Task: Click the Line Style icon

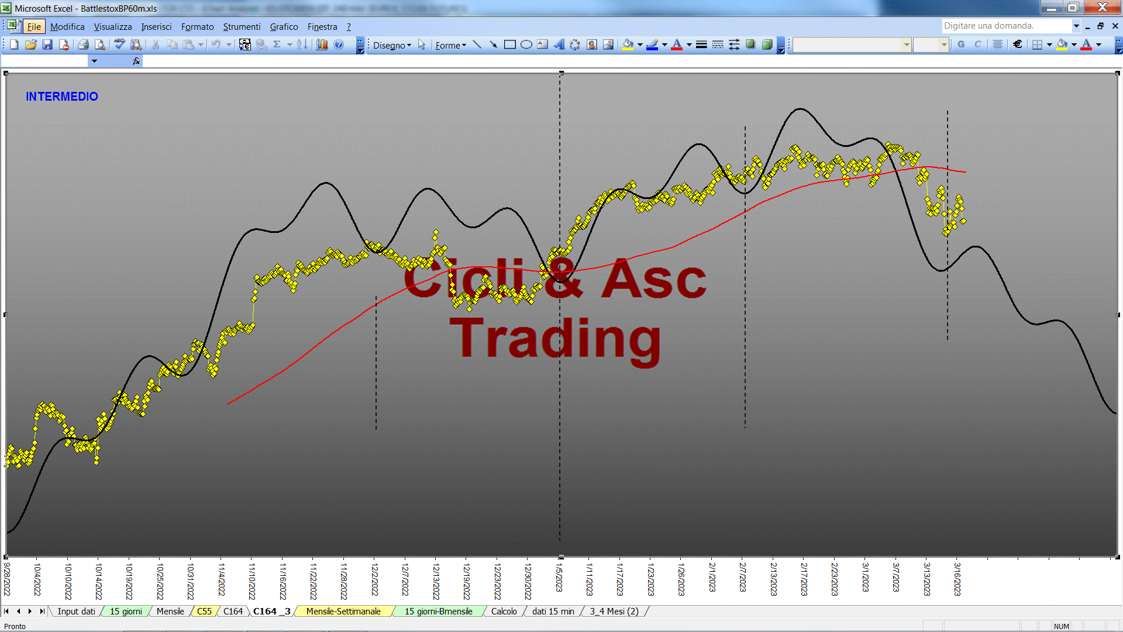Action: pos(701,44)
